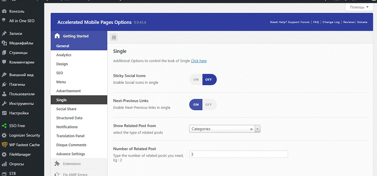The height and width of the screenshot is (176, 377).
Task: Clear the Categories selection with x
Action: point(251,129)
